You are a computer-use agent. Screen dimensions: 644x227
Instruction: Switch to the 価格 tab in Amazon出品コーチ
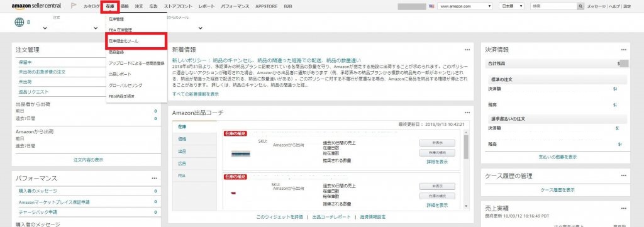[194, 139]
